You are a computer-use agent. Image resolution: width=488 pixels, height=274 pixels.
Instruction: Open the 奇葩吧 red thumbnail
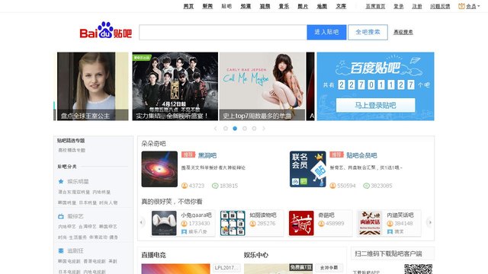301,223
